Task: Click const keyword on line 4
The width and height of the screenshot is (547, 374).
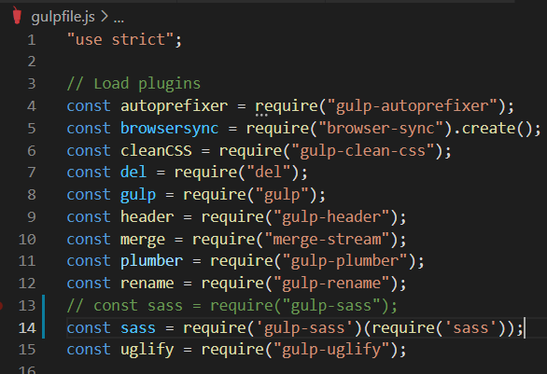Action: click(x=89, y=106)
